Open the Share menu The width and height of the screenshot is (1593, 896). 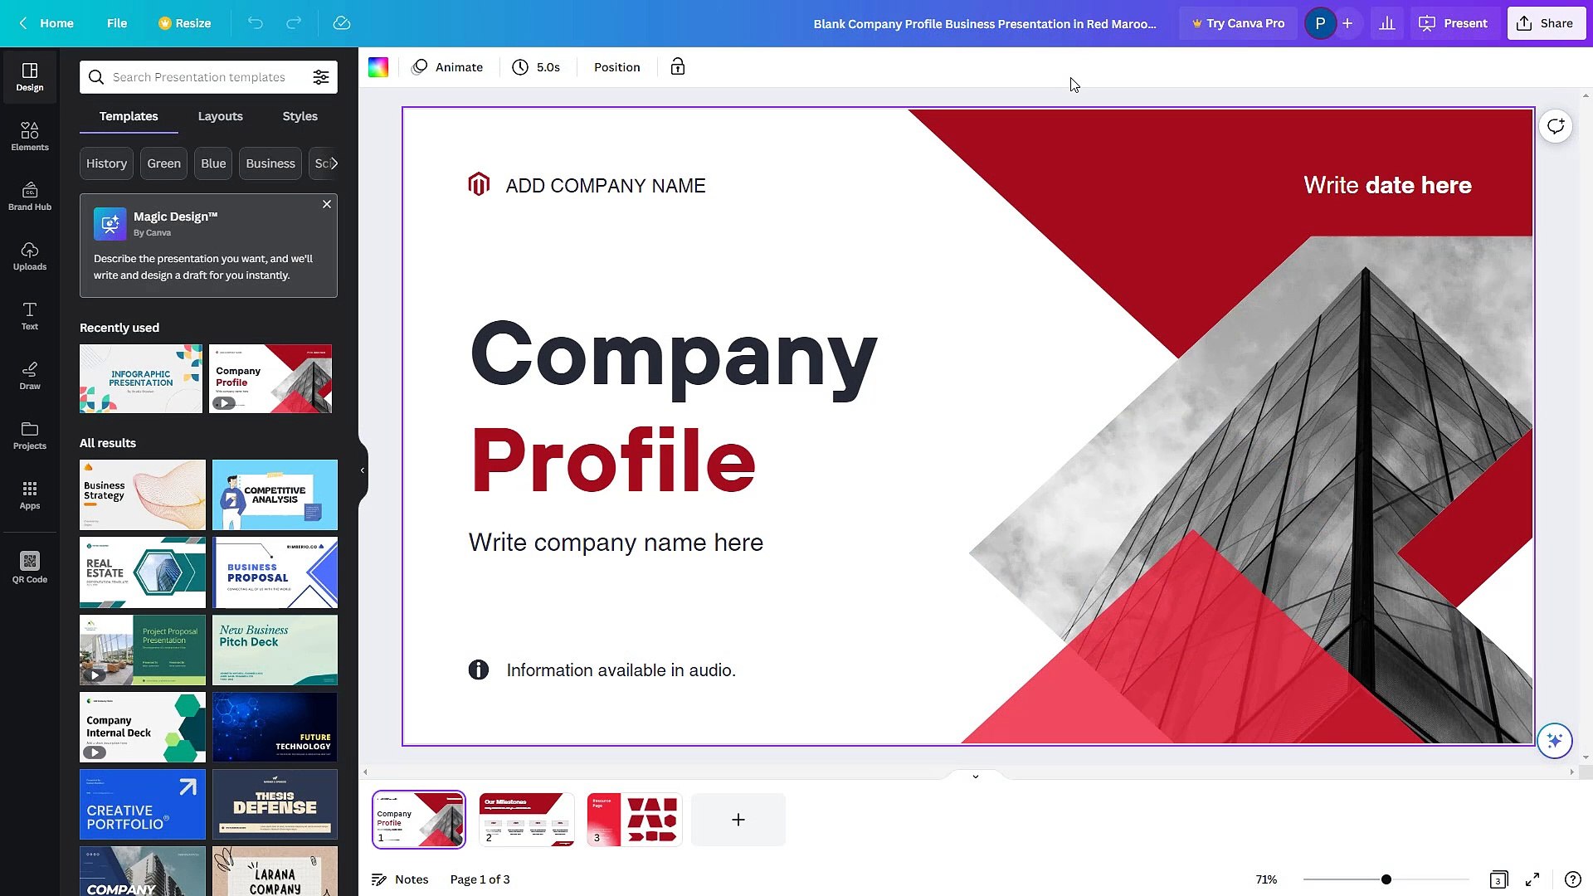click(x=1545, y=22)
